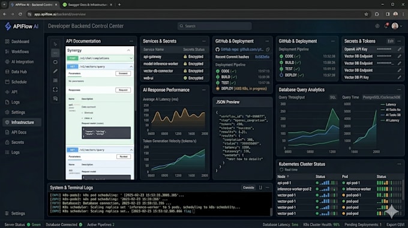The width and height of the screenshot is (408, 228).
Task: Click the AI Tasks DB legend color line
Action: pos(383,115)
